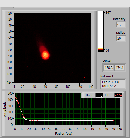The image size is (130, 138).
Task: Select the radius value field showing 20
Action: [x=121, y=38]
